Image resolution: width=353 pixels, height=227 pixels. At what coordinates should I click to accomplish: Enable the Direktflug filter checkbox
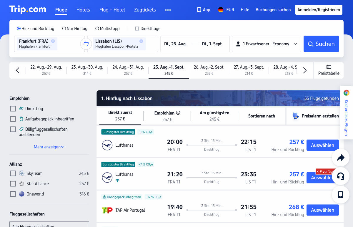point(13,109)
